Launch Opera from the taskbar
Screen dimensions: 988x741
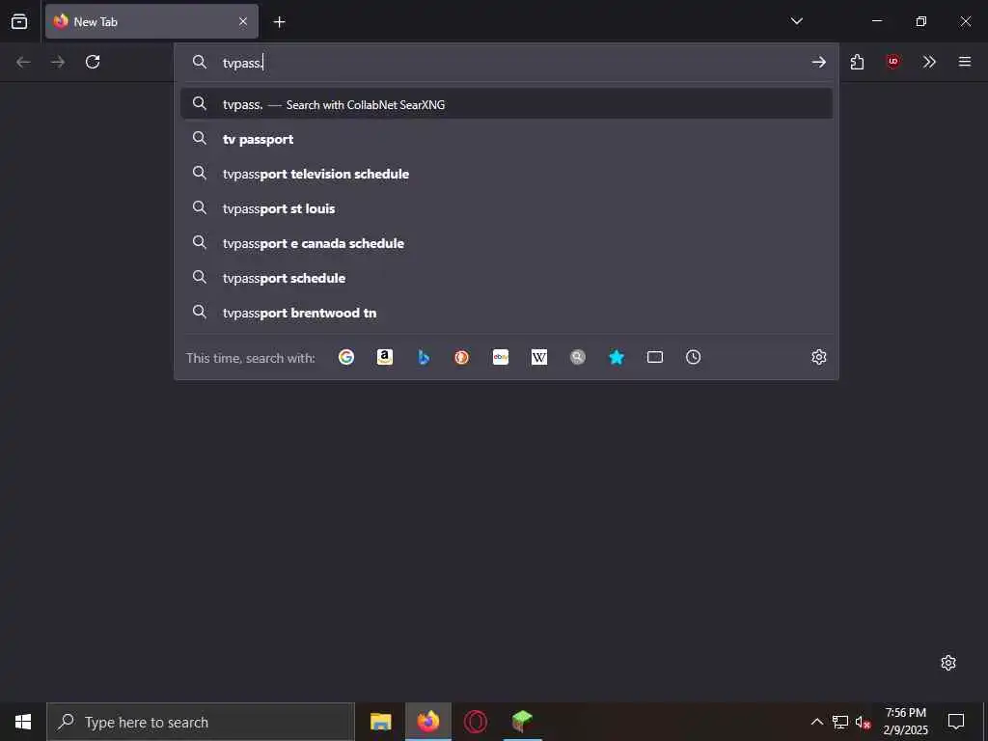click(475, 722)
